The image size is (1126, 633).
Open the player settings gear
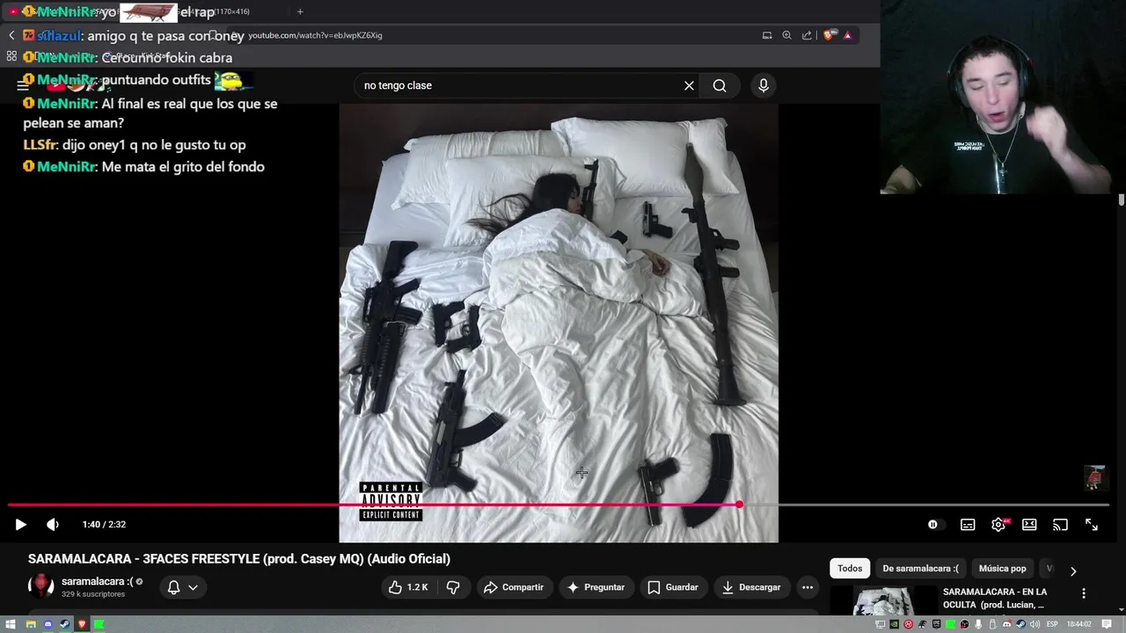(x=998, y=525)
